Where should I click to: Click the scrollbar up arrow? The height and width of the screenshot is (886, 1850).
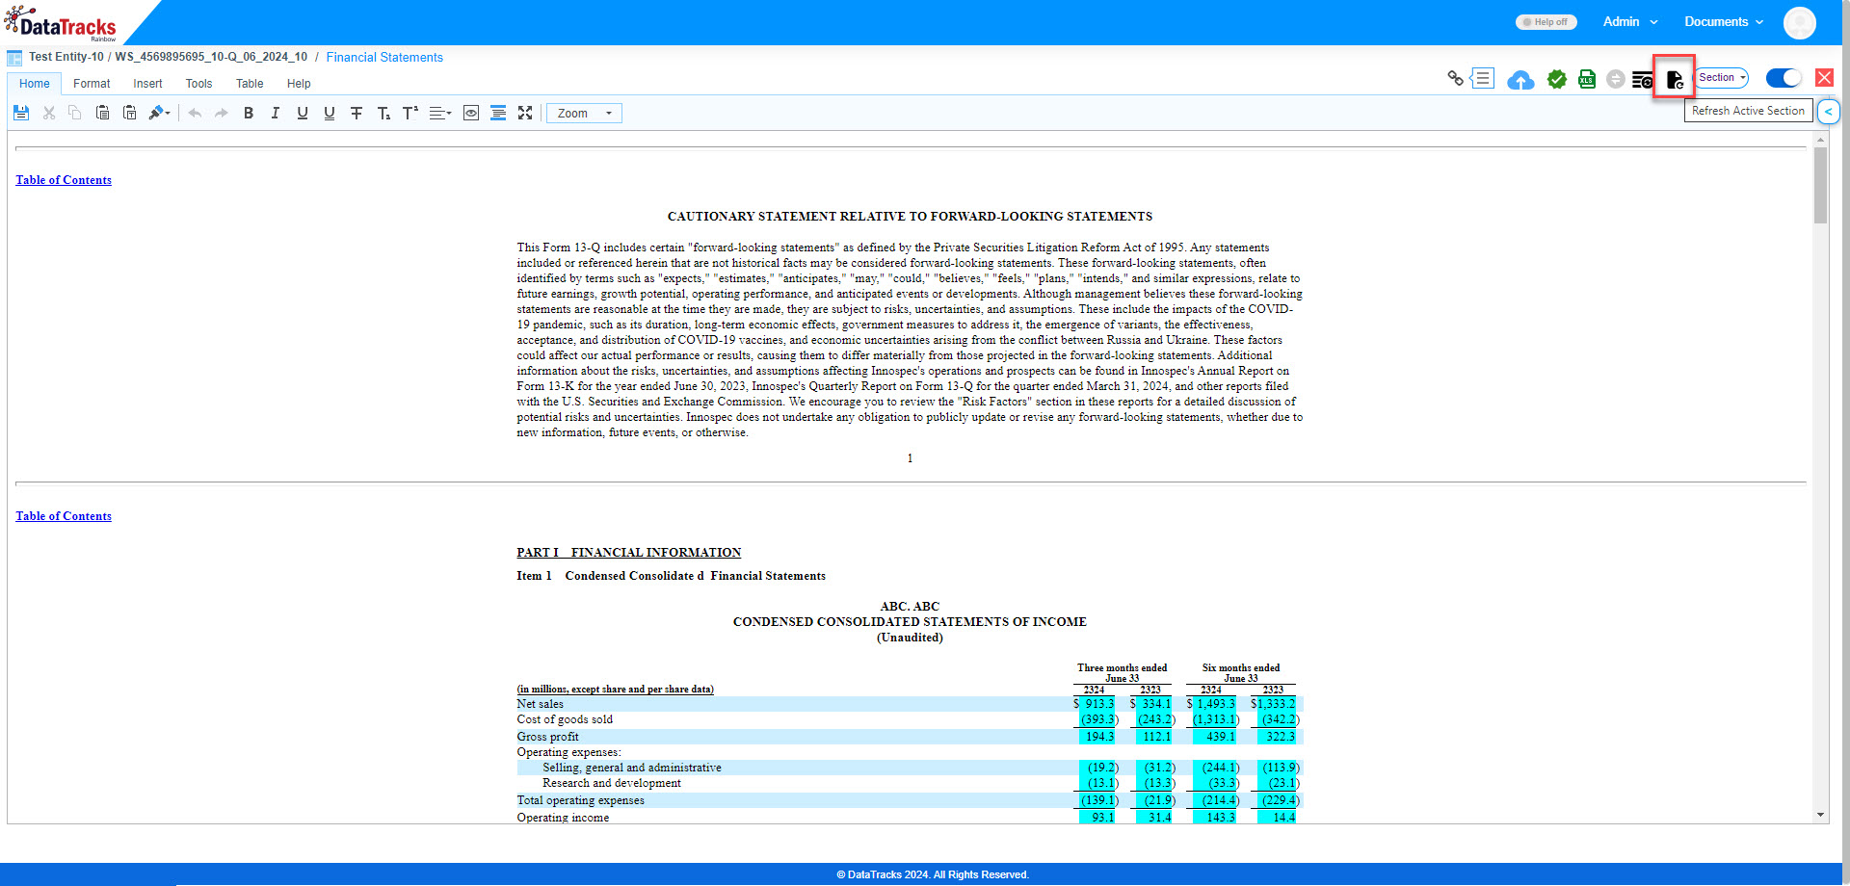(1820, 140)
